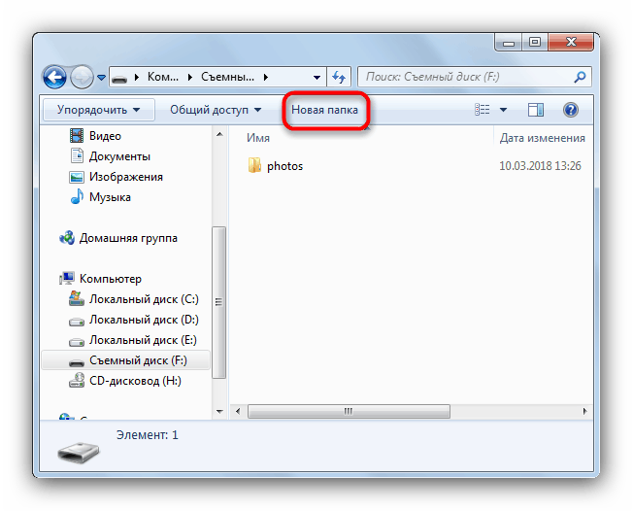Image resolution: width=633 pixels, height=511 pixels.
Task: Open Локальный диск (E:)
Action: (x=143, y=340)
